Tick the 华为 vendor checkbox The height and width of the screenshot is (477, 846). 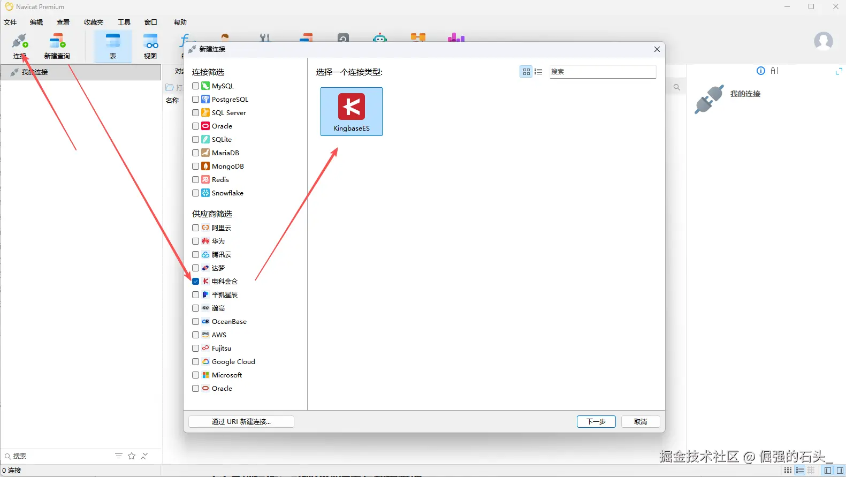coord(196,241)
